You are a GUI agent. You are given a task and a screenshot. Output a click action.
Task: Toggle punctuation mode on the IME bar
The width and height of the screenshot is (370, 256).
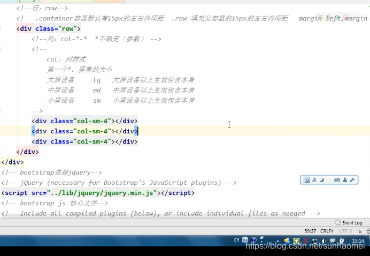tap(329, 180)
